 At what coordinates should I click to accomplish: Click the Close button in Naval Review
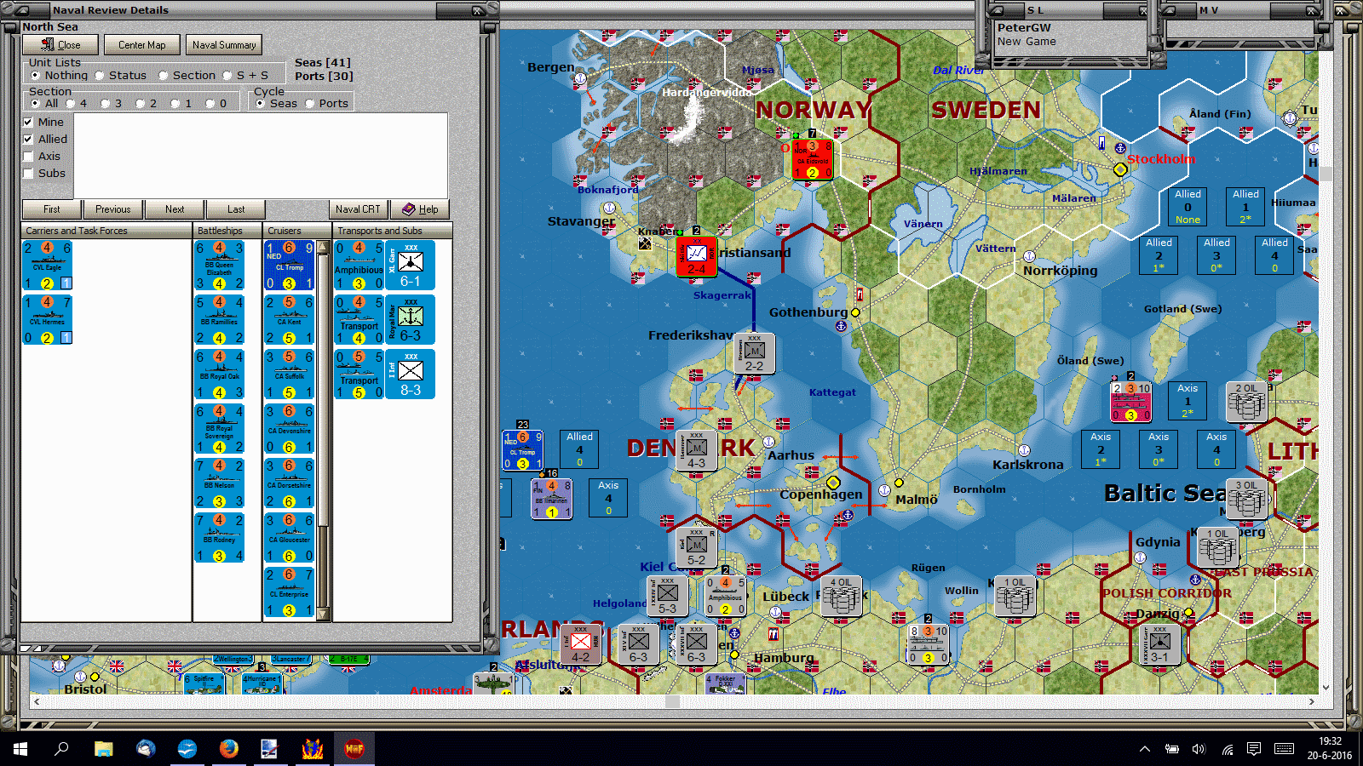tap(60, 45)
